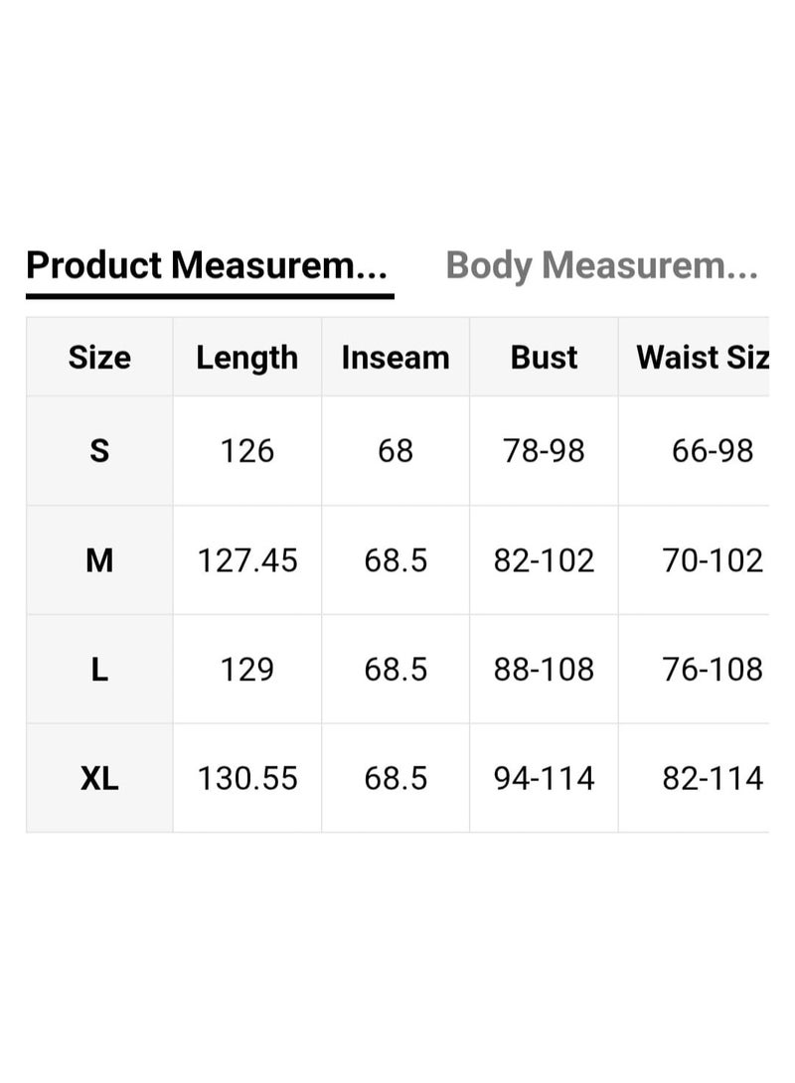
Task: Click the Length column header
Action: 246,358
